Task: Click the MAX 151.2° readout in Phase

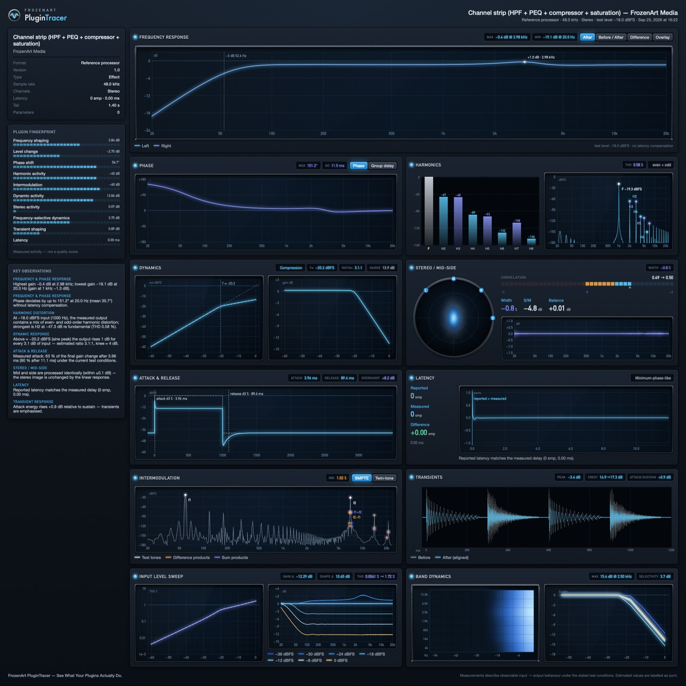Action: (x=308, y=166)
